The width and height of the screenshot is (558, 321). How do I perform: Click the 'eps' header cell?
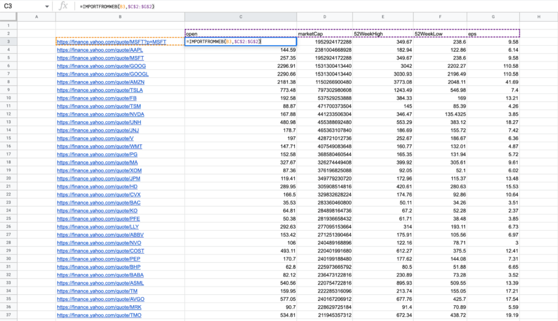click(x=493, y=33)
